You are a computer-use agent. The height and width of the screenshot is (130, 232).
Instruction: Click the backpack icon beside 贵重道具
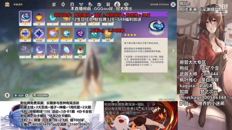click(x=7, y=4)
